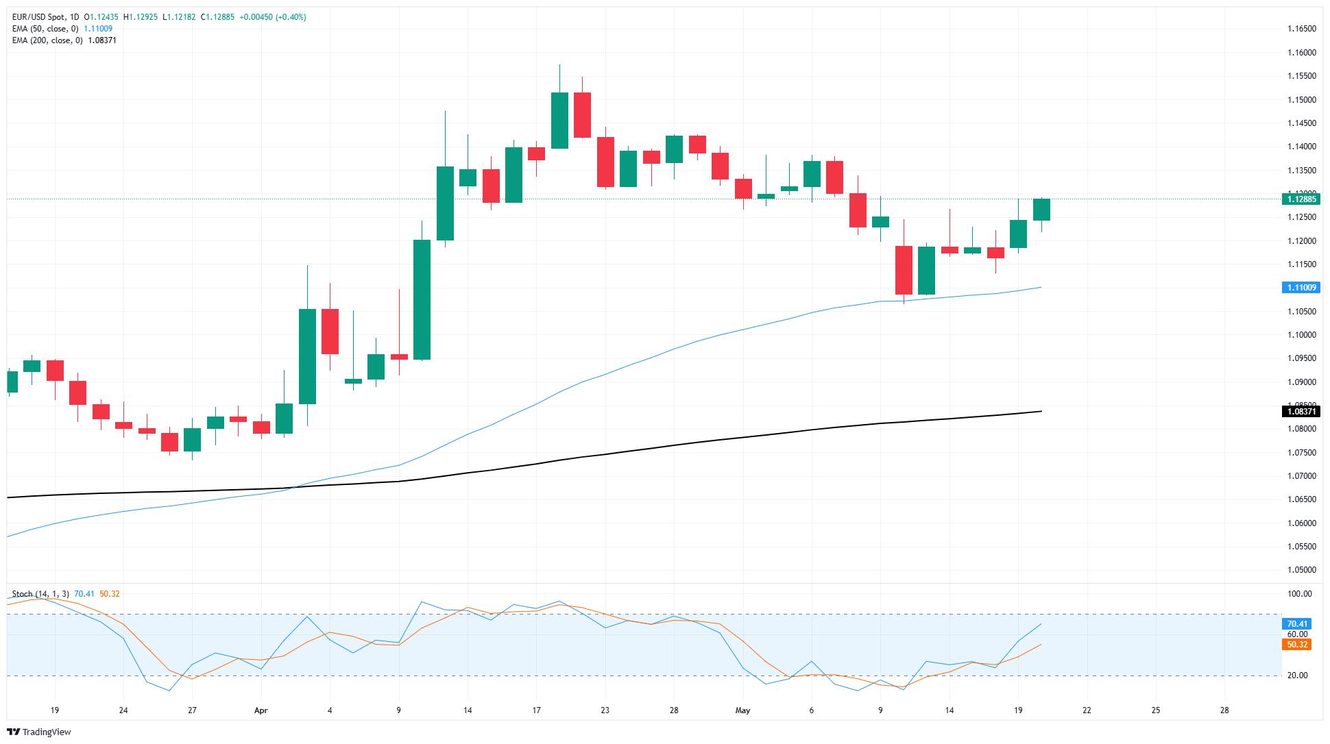Select the EMA (50, close, 0) indicator label

pyautogui.click(x=45, y=29)
